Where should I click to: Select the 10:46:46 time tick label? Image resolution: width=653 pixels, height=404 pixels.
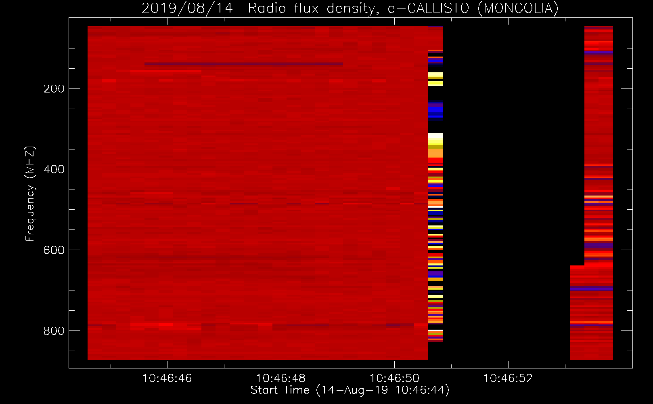click(167, 378)
